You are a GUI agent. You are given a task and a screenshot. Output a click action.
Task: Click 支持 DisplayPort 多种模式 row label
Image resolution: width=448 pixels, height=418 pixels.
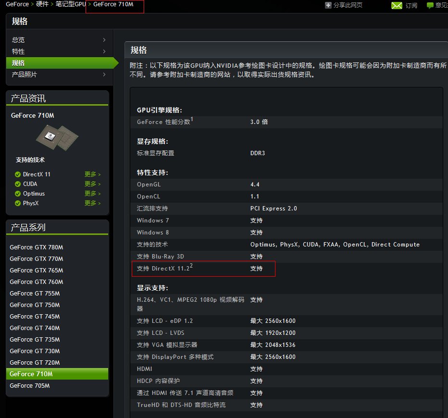click(x=175, y=357)
